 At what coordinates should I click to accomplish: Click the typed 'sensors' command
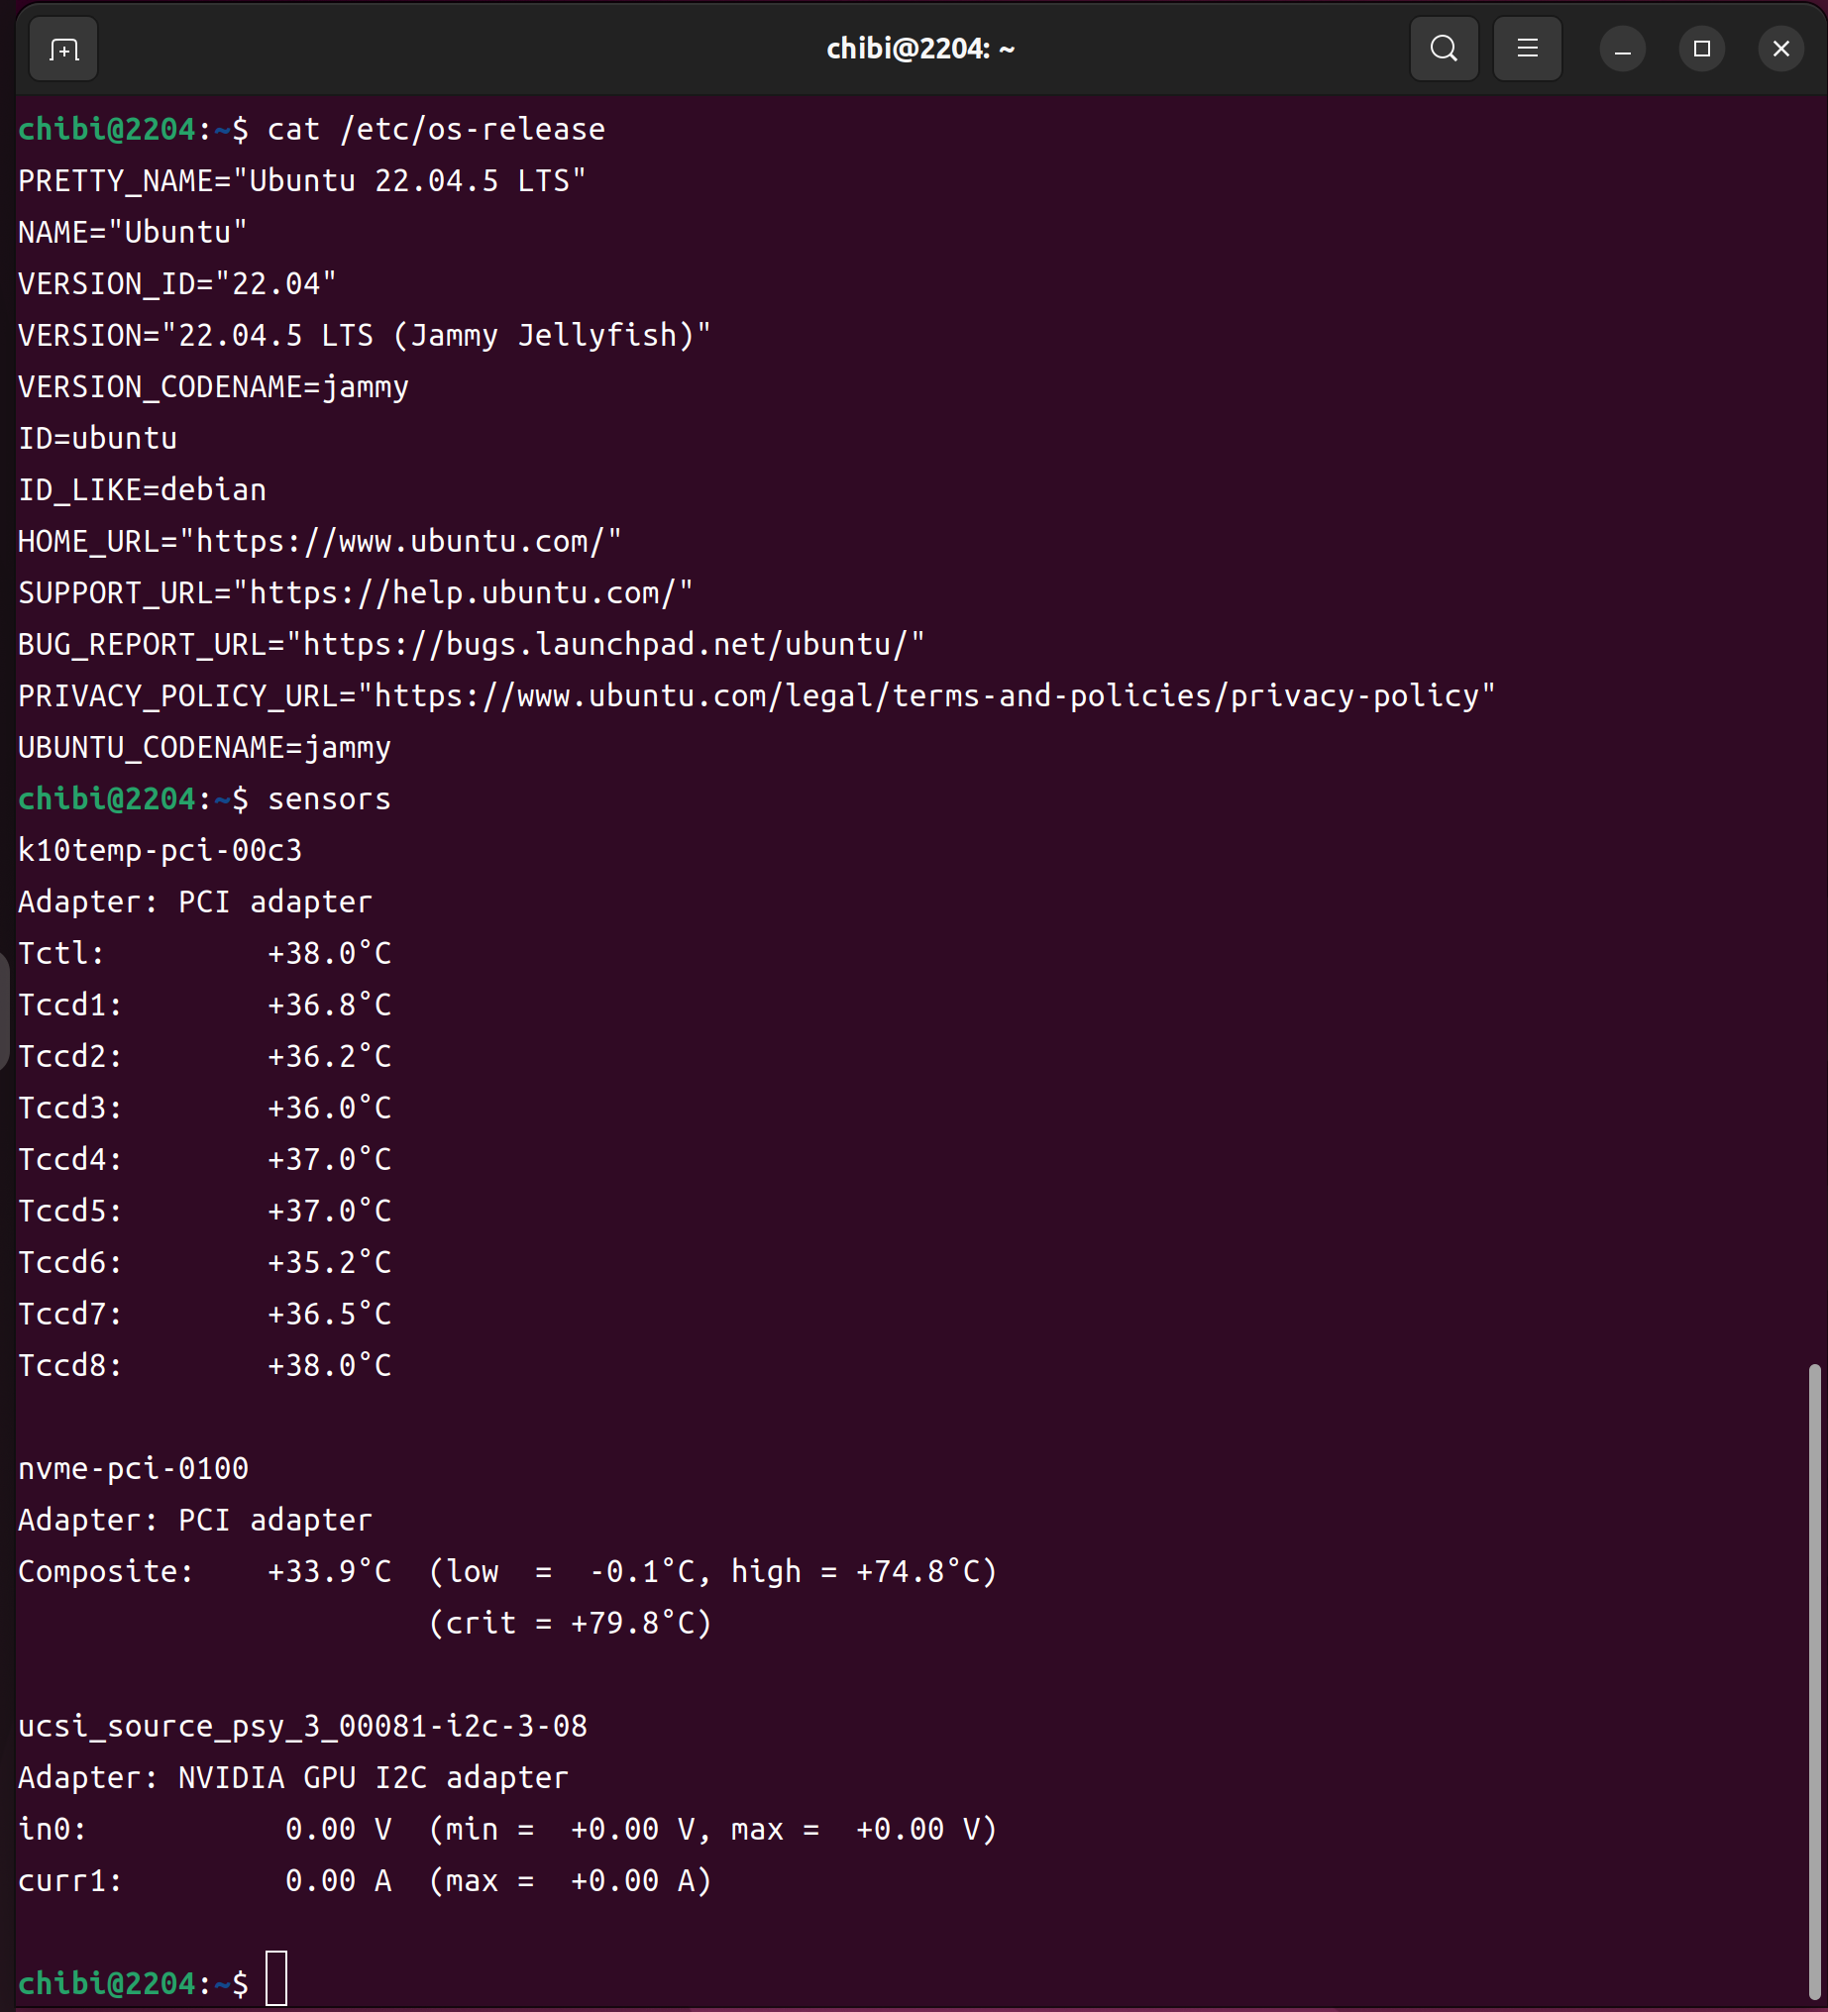tap(329, 799)
